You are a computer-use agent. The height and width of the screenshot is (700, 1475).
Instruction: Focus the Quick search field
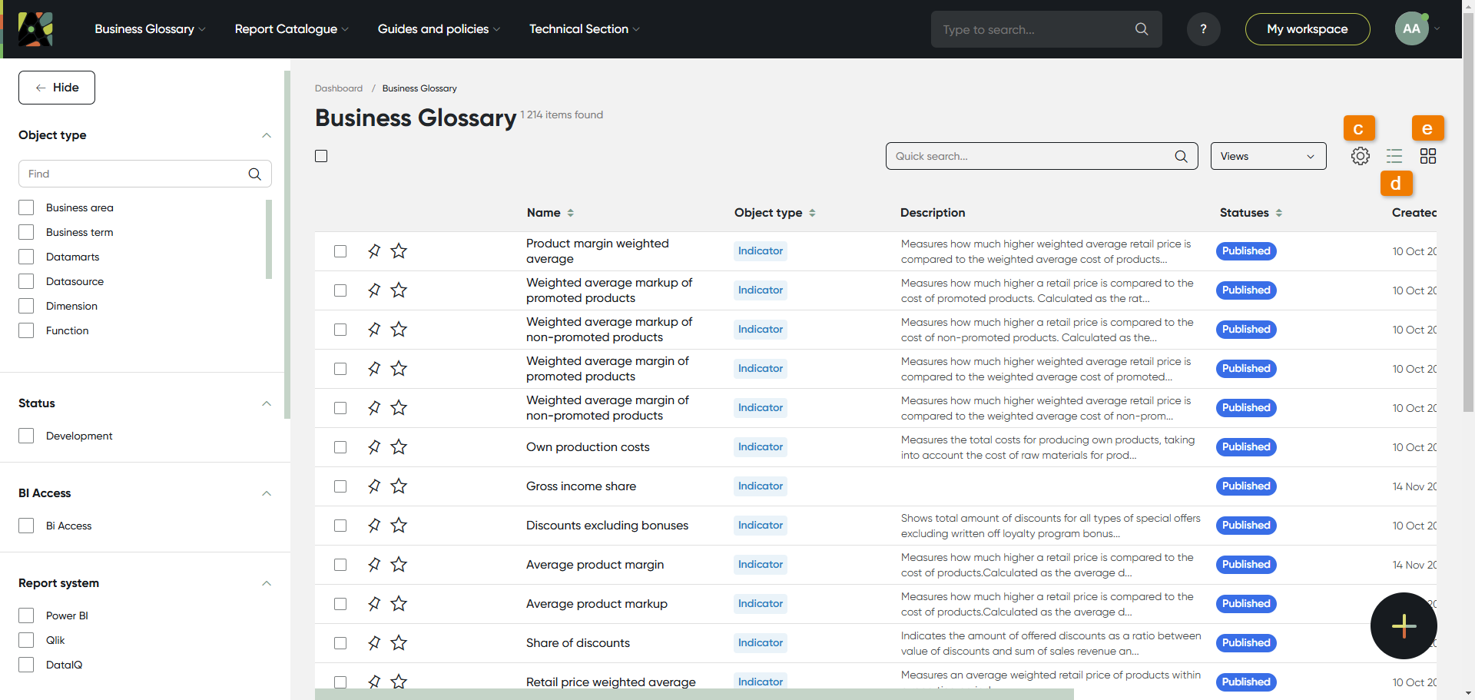[x=1029, y=156]
